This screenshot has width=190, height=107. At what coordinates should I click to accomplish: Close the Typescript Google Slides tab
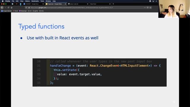[65, 4]
